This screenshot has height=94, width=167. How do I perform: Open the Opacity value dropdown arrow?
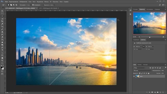point(165,70)
